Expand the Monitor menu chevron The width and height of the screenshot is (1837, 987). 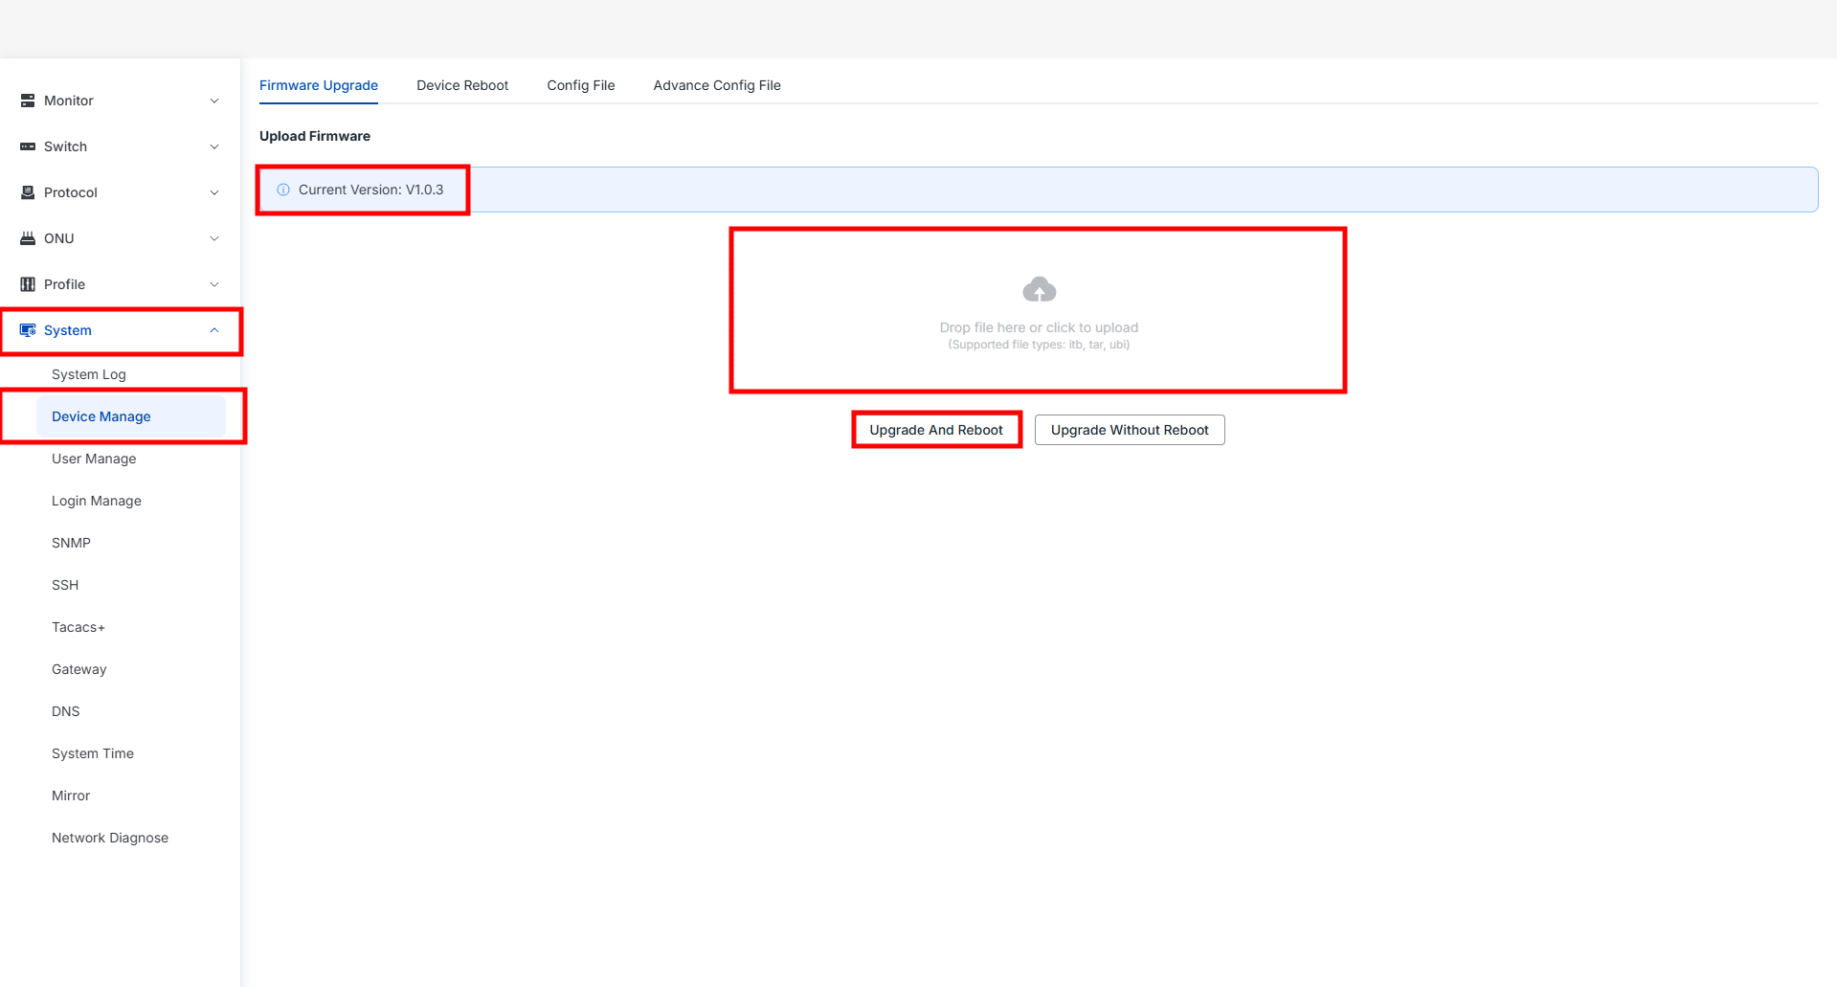pos(214,101)
